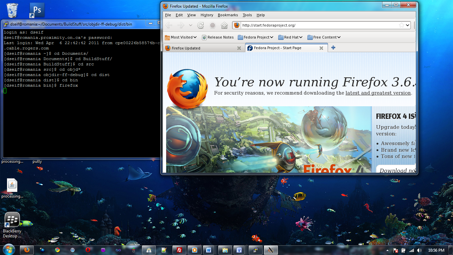Open the Edit menu in Firefox

(179, 15)
